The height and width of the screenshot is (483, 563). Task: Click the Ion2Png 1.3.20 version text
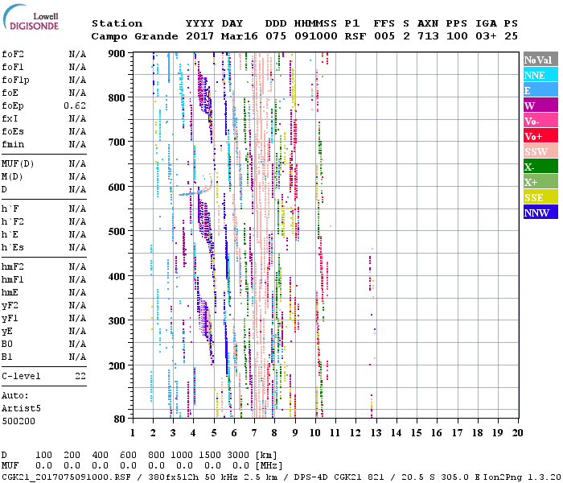pyautogui.click(x=523, y=477)
